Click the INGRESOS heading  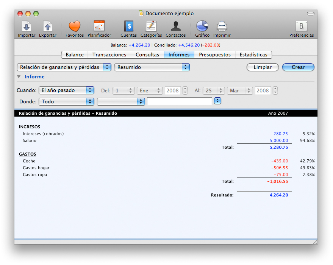pos(30,127)
